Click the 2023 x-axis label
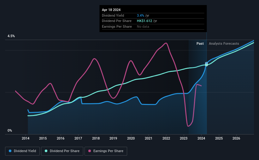 [x=184, y=138]
